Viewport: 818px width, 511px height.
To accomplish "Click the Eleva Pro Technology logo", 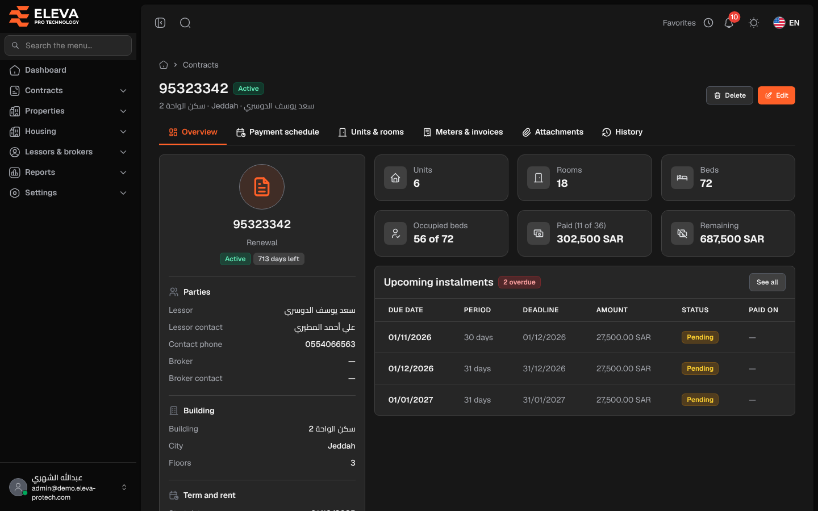I will pyautogui.click(x=44, y=16).
